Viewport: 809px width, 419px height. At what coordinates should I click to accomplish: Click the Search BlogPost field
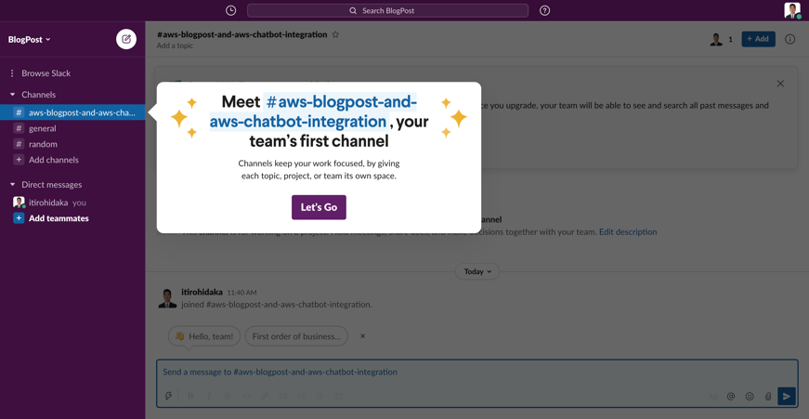click(x=387, y=10)
